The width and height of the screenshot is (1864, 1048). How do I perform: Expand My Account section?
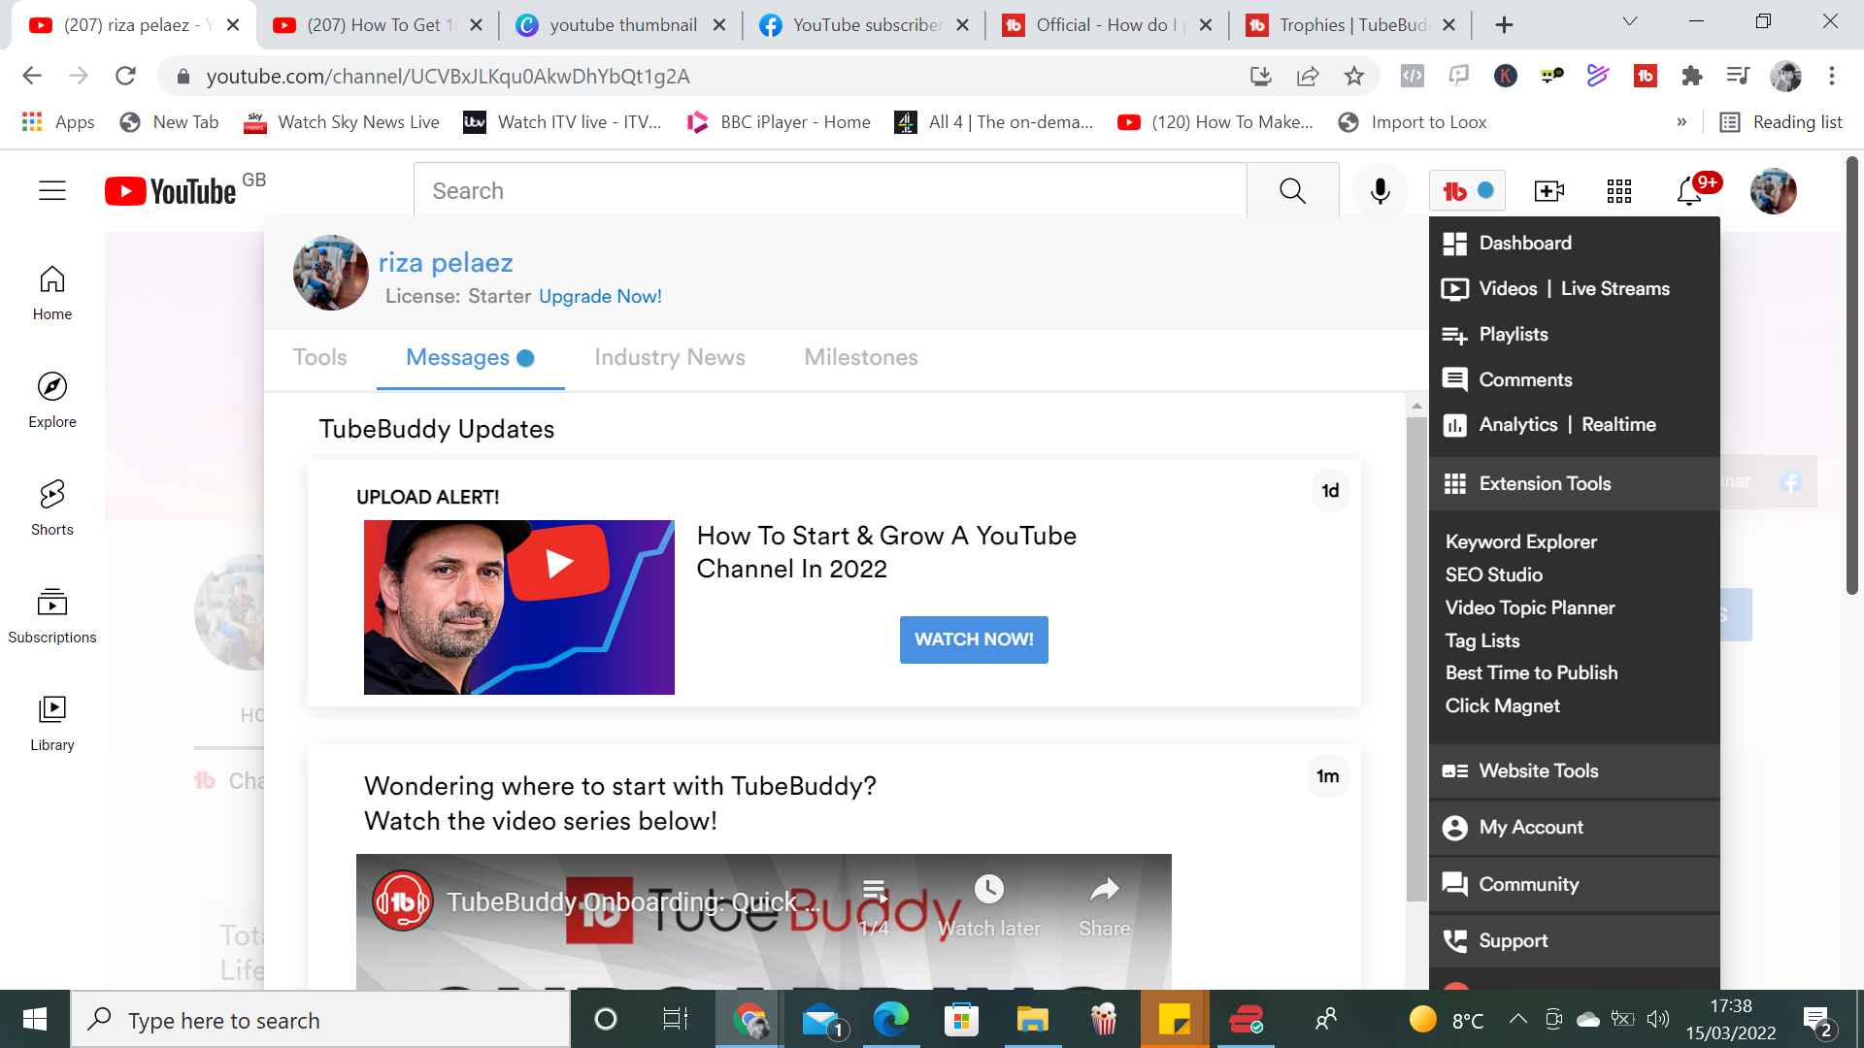1574,827
